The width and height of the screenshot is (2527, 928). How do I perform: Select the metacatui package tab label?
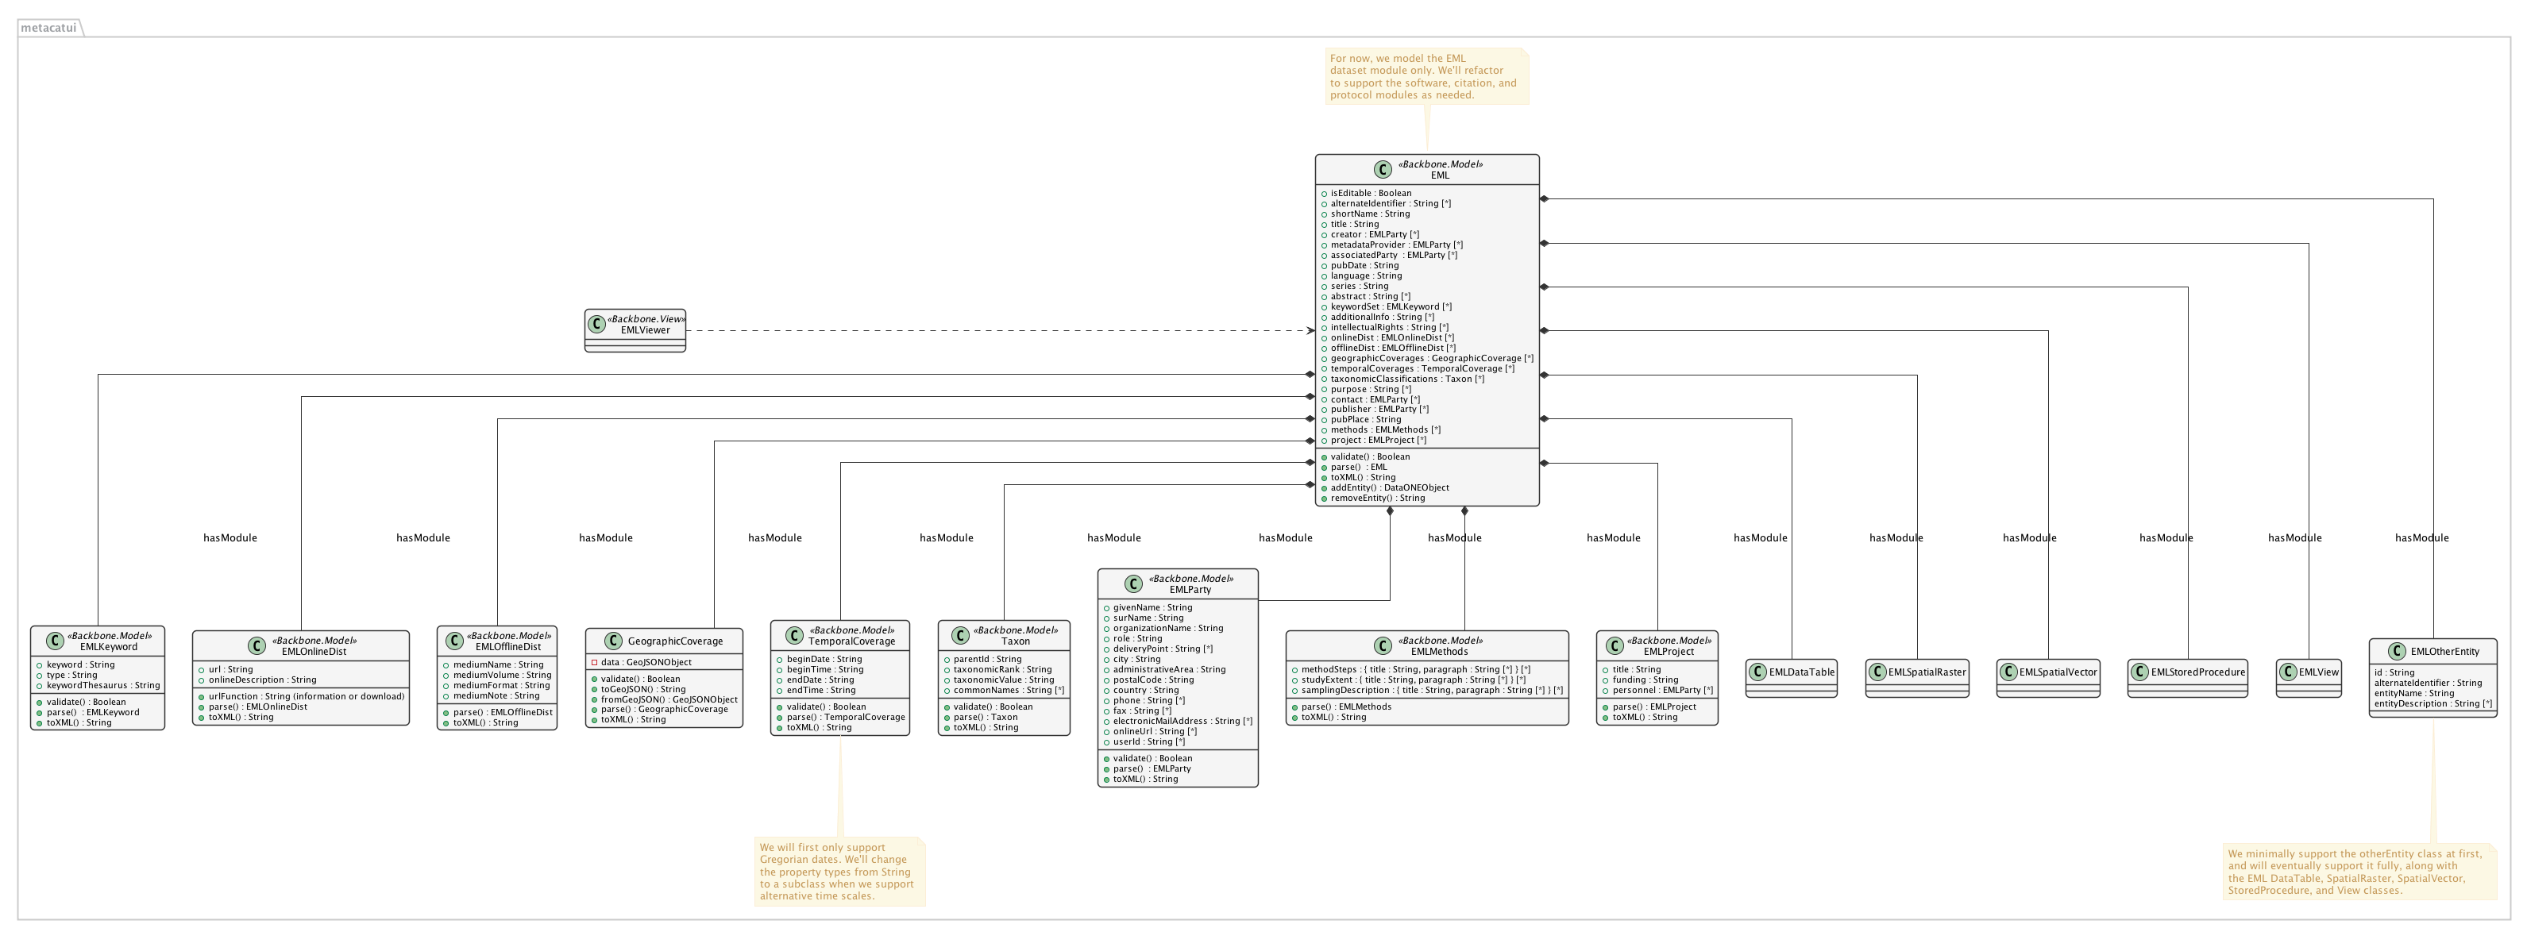click(x=49, y=28)
